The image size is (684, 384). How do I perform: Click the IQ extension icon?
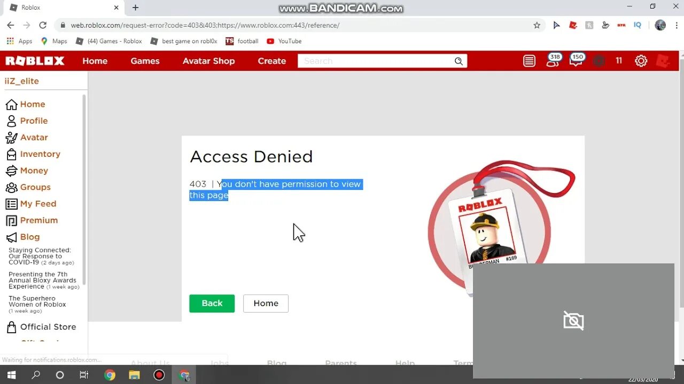point(638,25)
